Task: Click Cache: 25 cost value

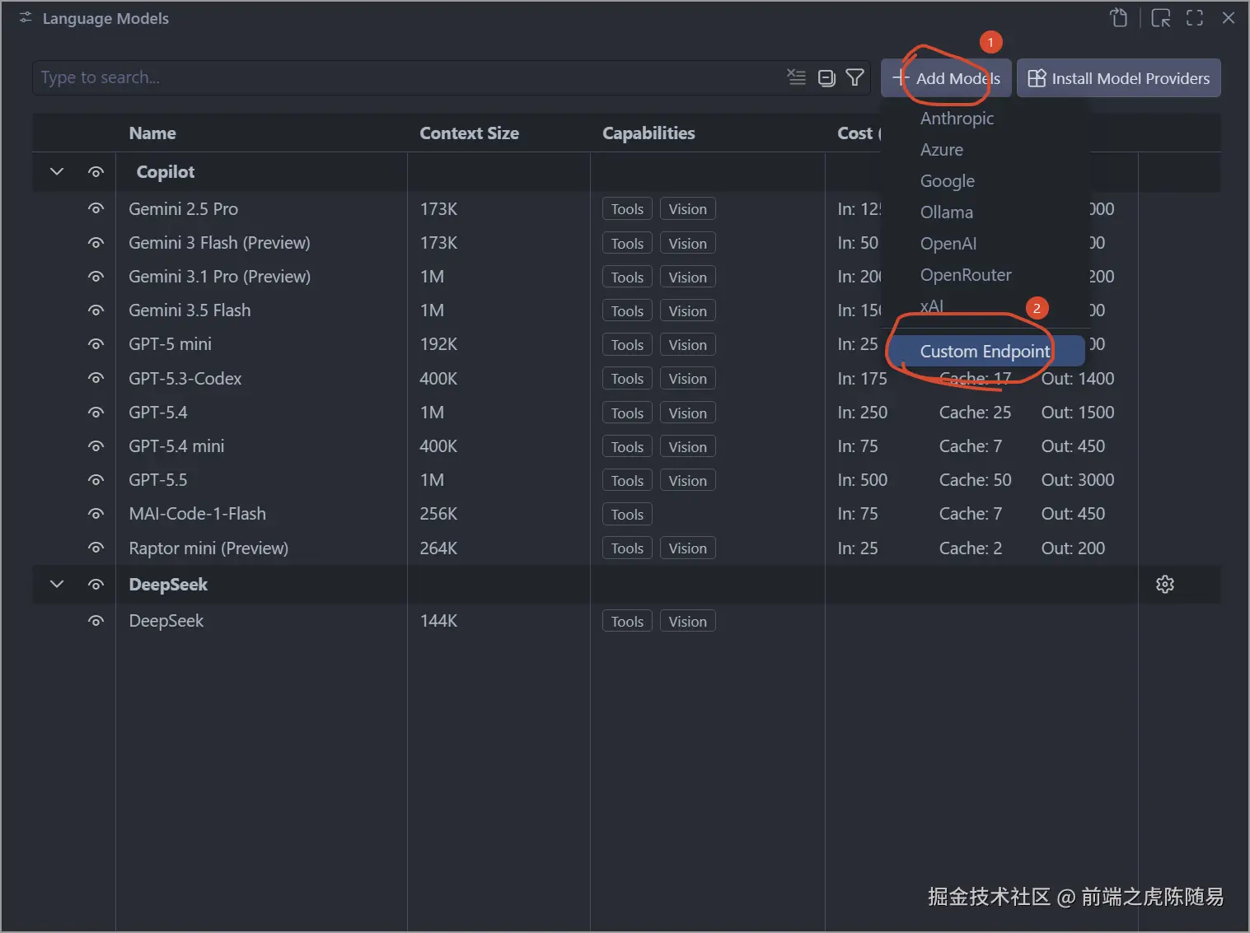Action: point(975,413)
